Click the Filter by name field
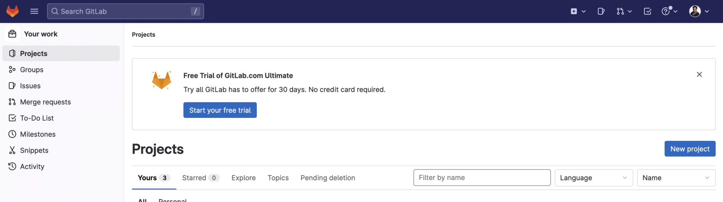 click(x=482, y=178)
